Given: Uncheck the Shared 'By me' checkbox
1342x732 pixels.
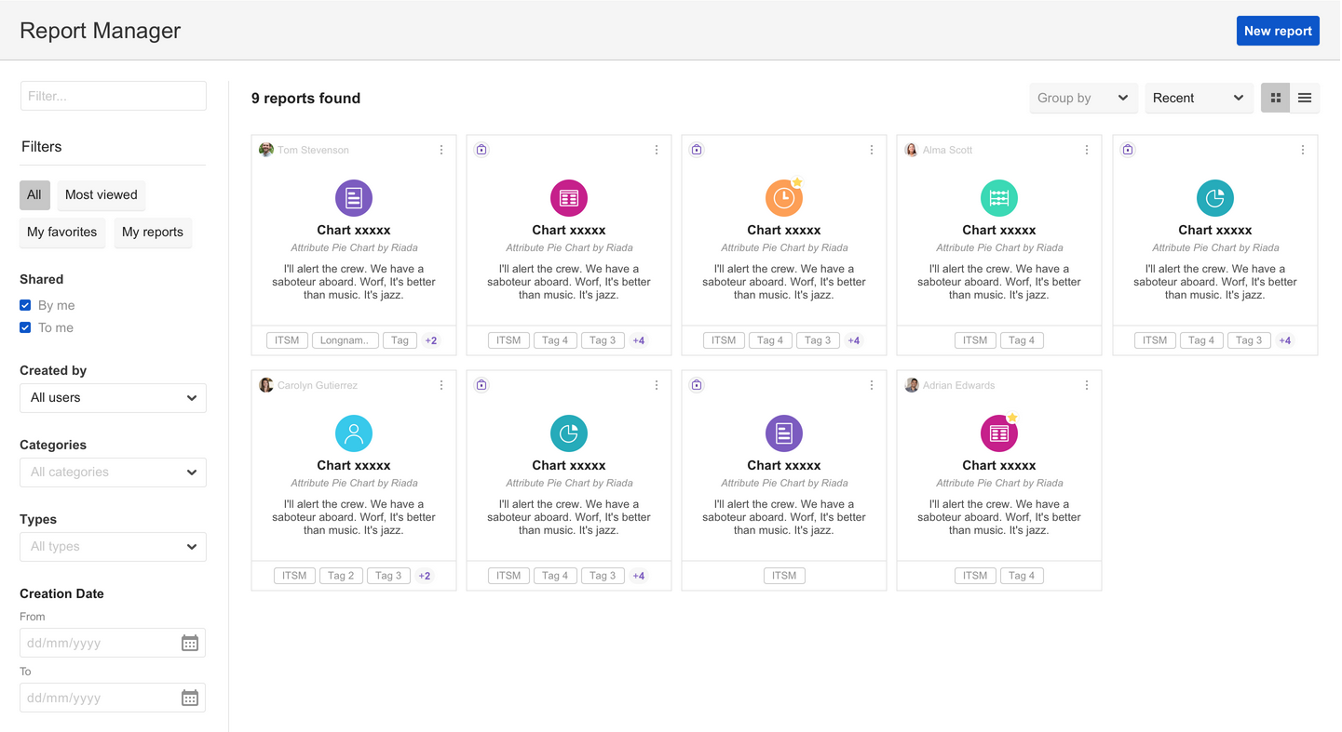Looking at the screenshot, I should coord(25,305).
